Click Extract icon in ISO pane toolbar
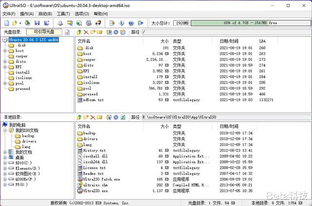Screen dimensions: 312x206 tap(109, 32)
